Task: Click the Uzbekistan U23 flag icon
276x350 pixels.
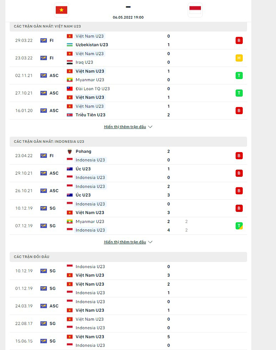Action: [70, 45]
